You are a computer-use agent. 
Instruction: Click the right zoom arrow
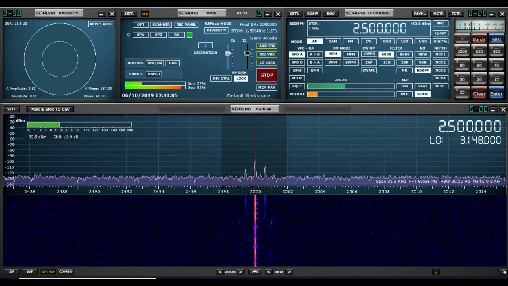(x=241, y=272)
